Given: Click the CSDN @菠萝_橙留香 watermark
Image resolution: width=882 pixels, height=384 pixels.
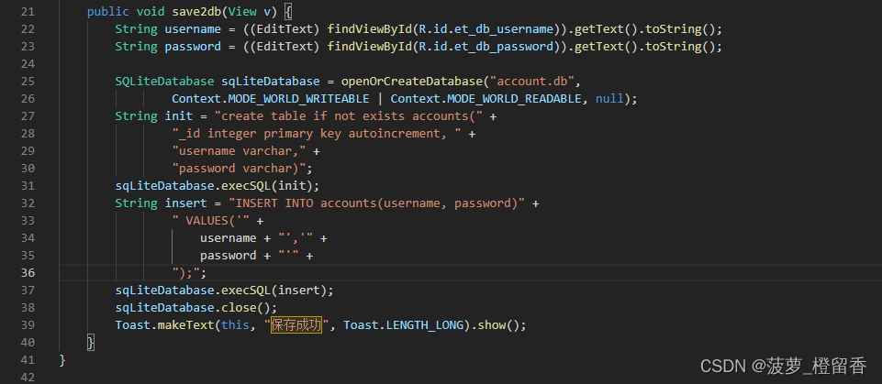Looking at the screenshot, I should tap(783, 366).
